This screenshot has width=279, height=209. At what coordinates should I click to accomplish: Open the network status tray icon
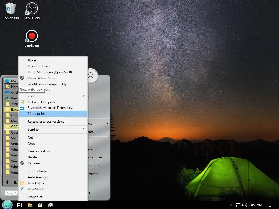point(238,205)
